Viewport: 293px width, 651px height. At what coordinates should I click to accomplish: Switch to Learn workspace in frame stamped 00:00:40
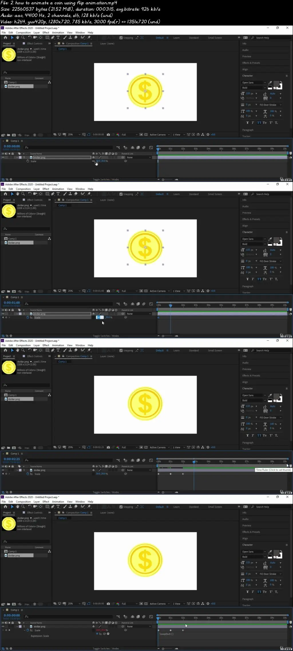(176, 38)
